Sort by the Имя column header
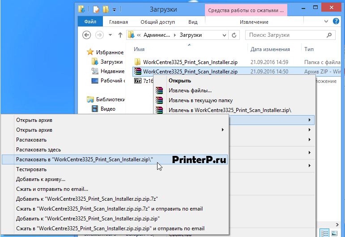 (139, 49)
